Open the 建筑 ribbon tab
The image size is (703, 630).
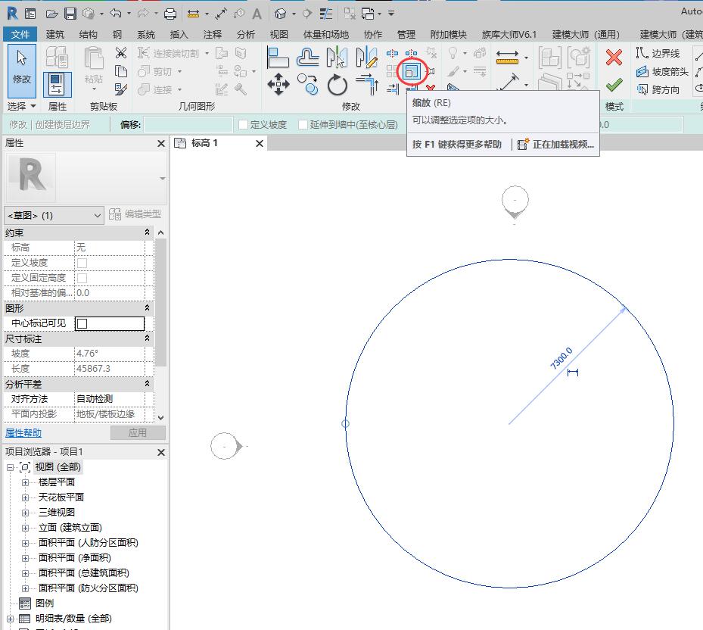tap(55, 34)
